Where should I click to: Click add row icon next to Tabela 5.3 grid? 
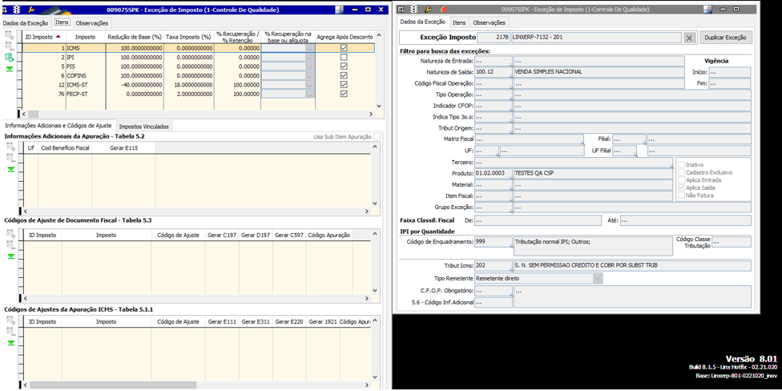click(x=10, y=232)
